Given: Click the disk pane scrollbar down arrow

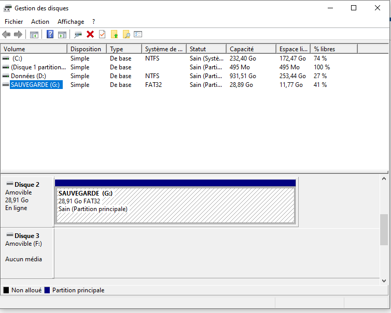Looking at the screenshot, I should click(384, 281).
